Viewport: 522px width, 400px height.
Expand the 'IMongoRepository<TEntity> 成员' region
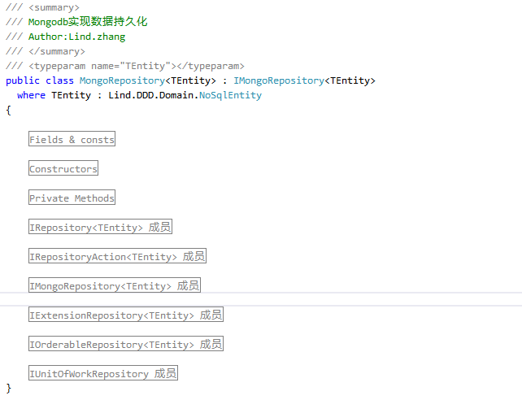tap(115, 285)
